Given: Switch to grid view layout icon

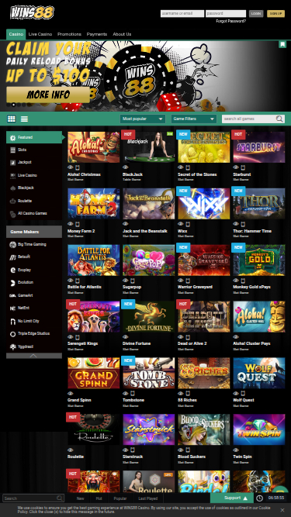Looking at the screenshot, I should (12, 119).
